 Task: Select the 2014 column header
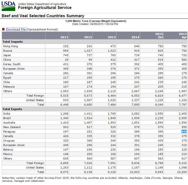135,37
